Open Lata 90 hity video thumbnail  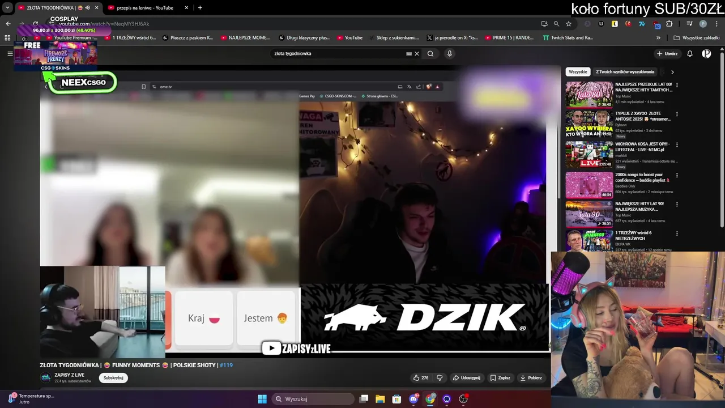pyautogui.click(x=589, y=214)
